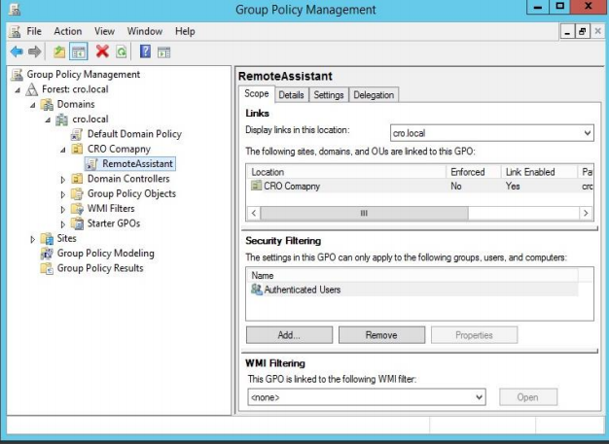Click the blue Back arrow in toolbar

[x=16, y=51]
